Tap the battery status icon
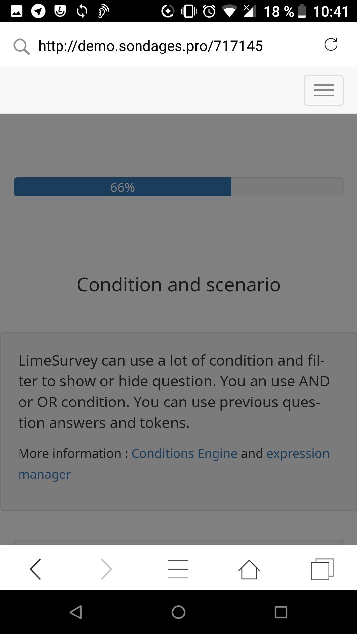This screenshot has width=357, height=634. 302,11
